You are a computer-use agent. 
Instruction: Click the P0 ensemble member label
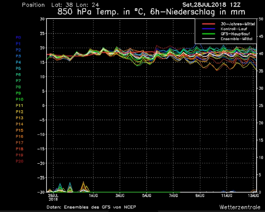(x=18, y=37)
